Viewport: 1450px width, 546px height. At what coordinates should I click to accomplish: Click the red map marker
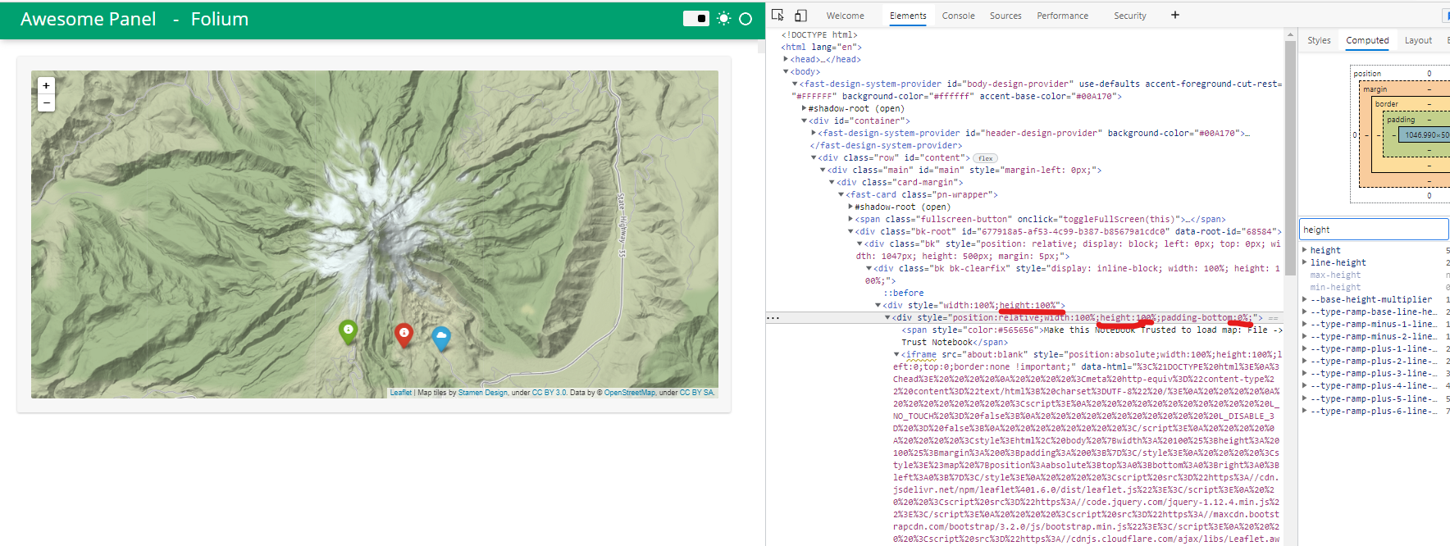[x=404, y=334]
